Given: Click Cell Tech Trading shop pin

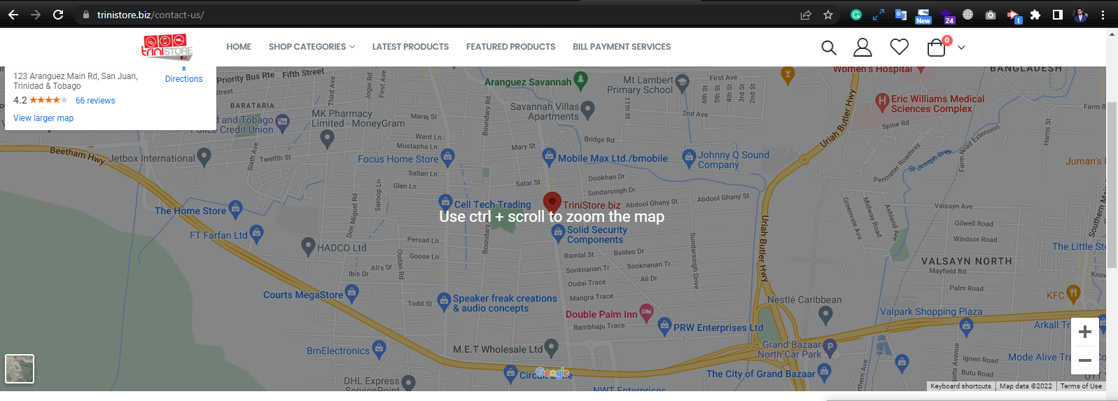Looking at the screenshot, I should pos(445,203).
